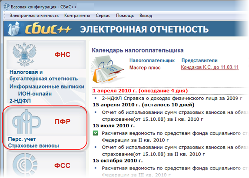249x178 pixels.
Task: Open ИОН-онлайн link
Action: [35, 94]
